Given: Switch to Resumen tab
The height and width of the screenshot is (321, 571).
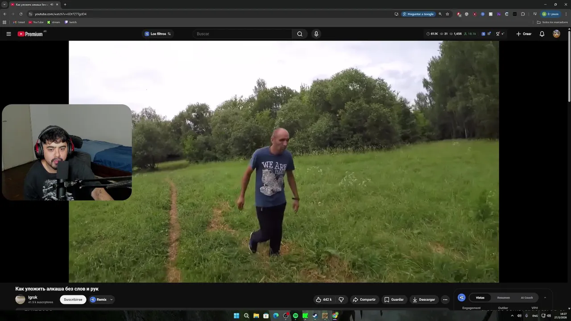Looking at the screenshot, I should click(503, 297).
